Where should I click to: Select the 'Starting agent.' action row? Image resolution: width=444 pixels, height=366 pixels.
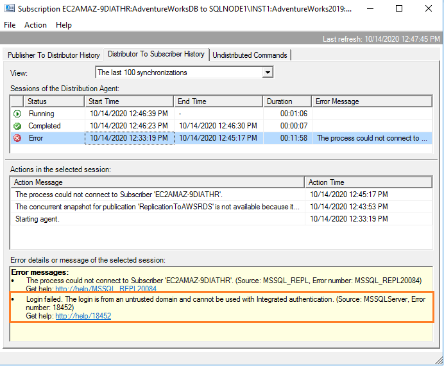37,219
